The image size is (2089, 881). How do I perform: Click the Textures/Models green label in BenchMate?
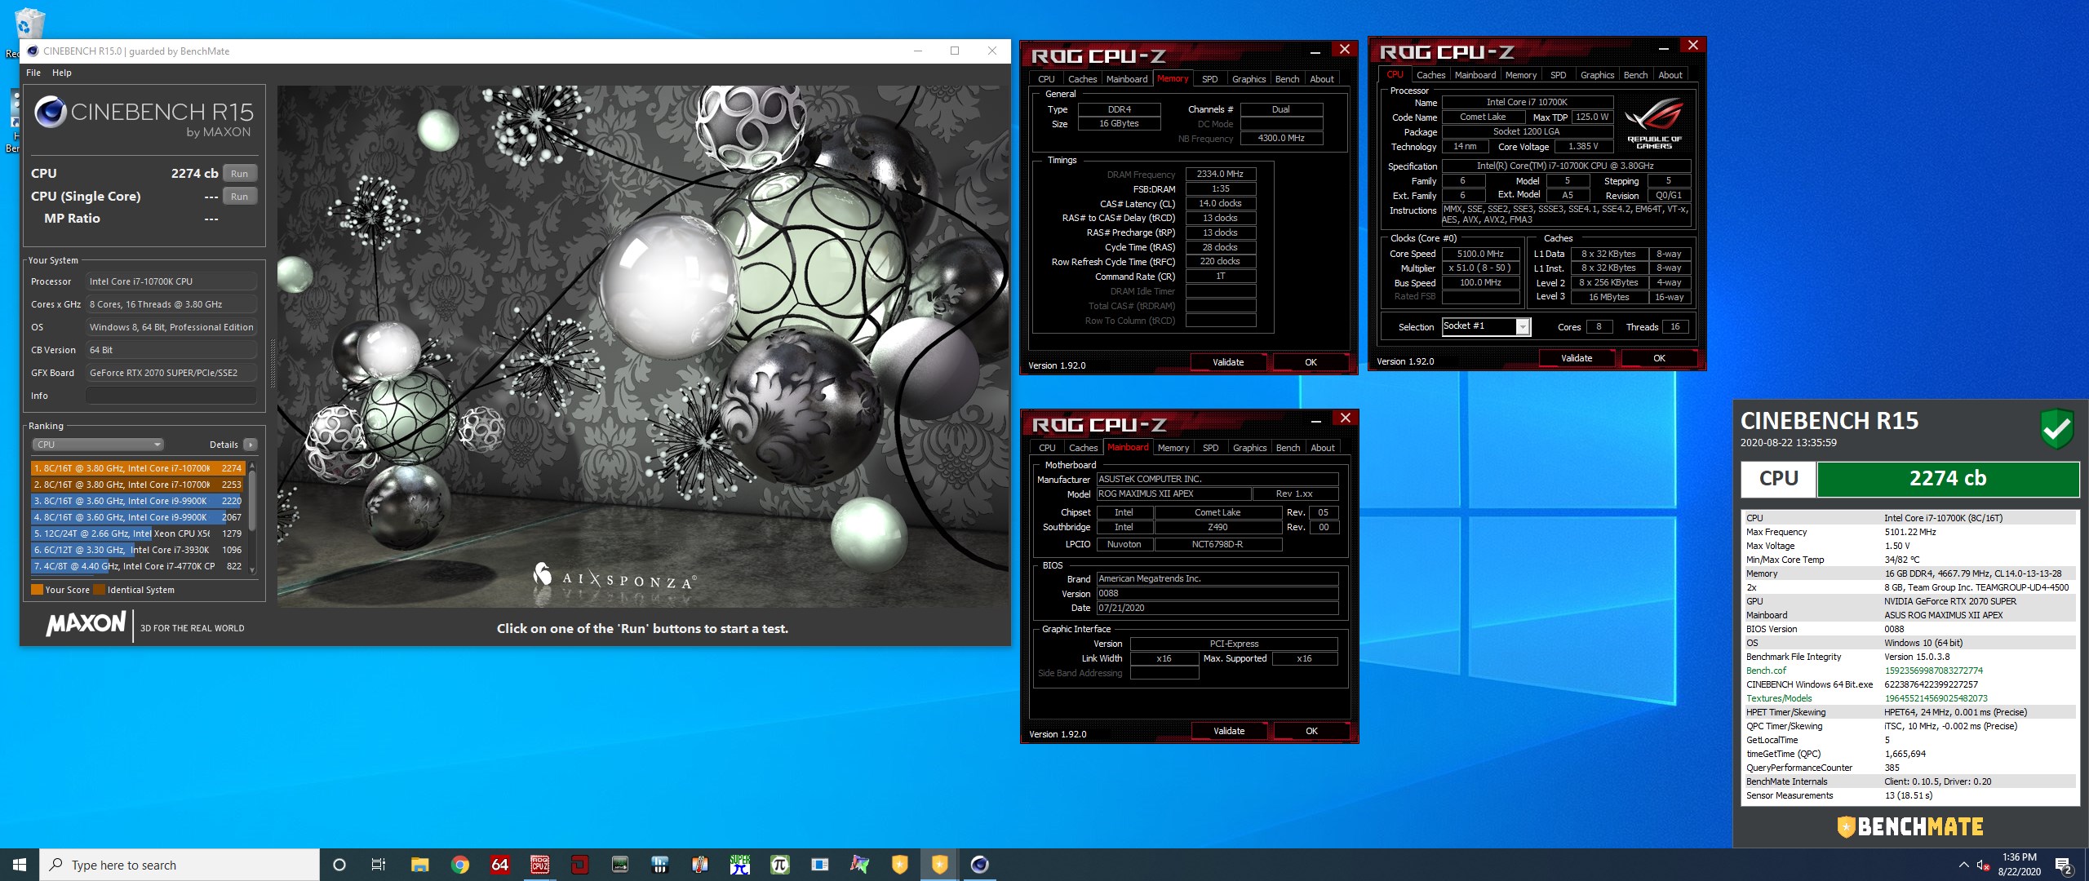tap(1779, 698)
